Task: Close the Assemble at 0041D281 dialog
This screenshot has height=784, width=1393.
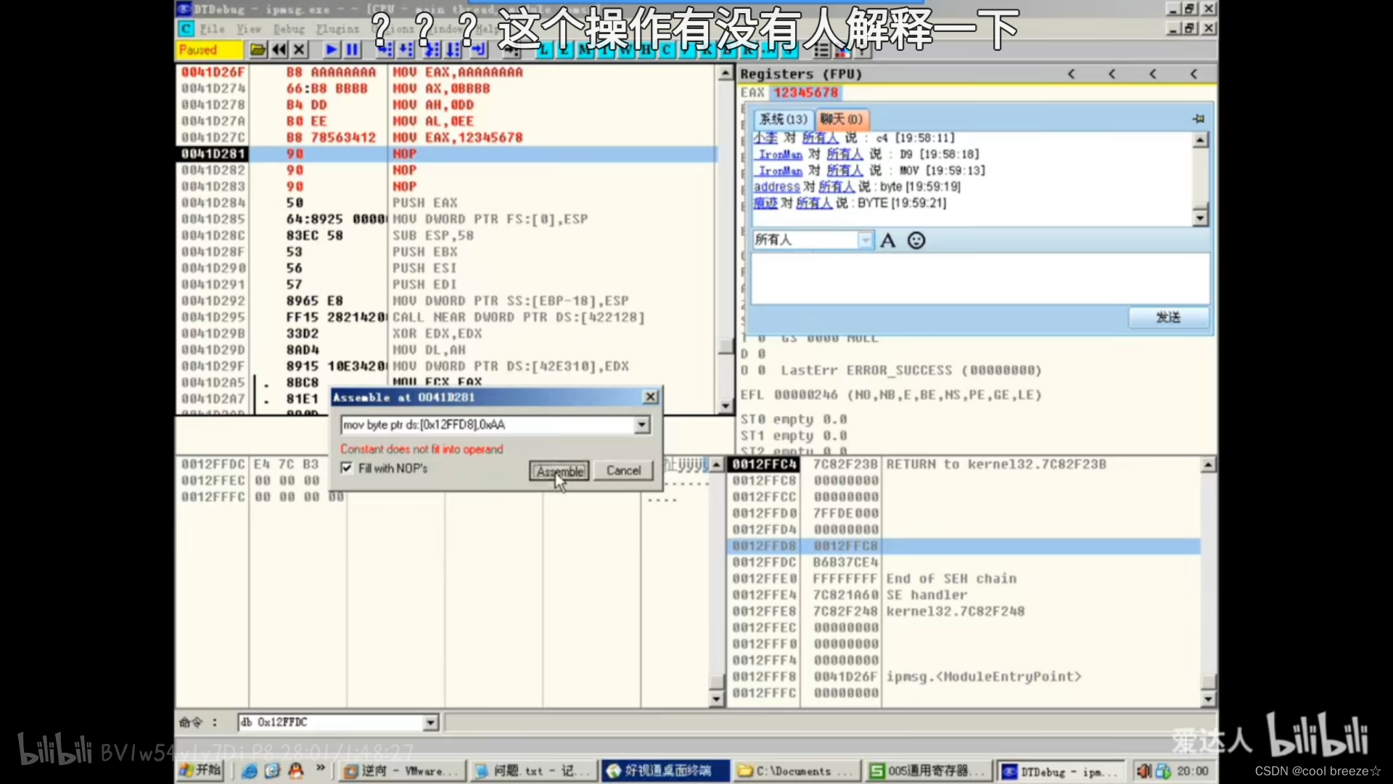Action: [651, 397]
